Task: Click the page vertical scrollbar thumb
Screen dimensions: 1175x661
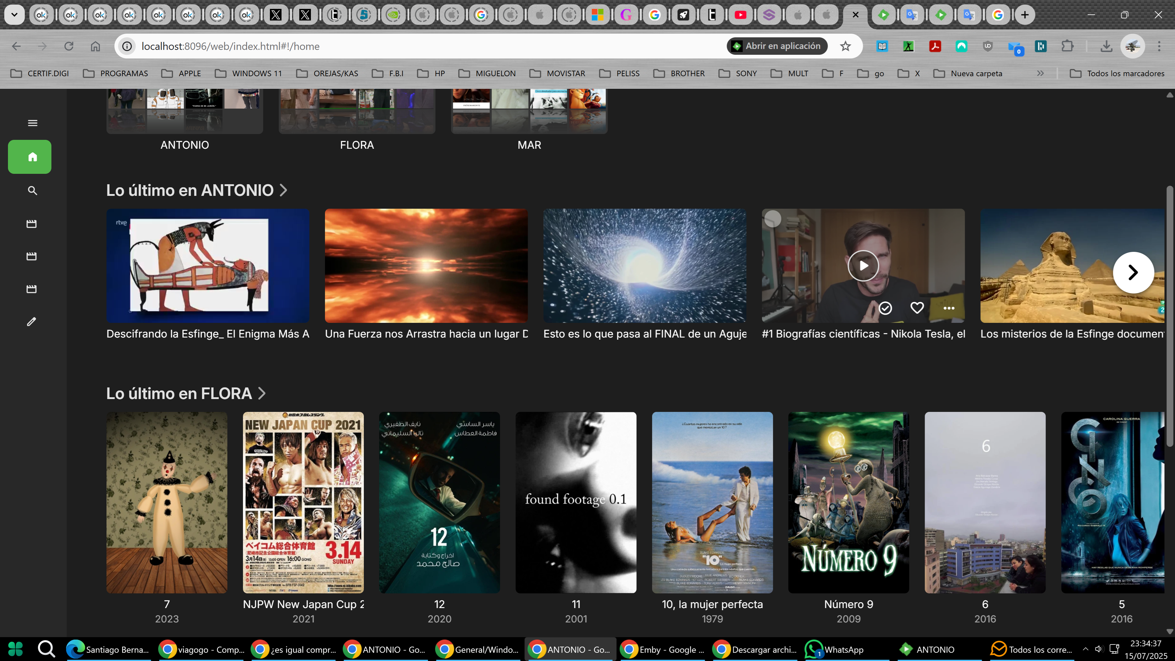Action: pyautogui.click(x=1169, y=316)
